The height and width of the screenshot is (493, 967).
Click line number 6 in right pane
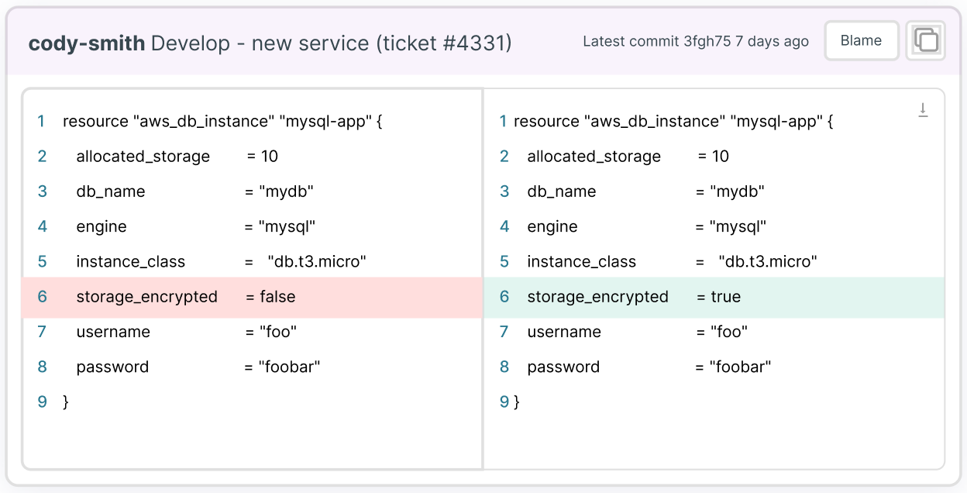(504, 297)
